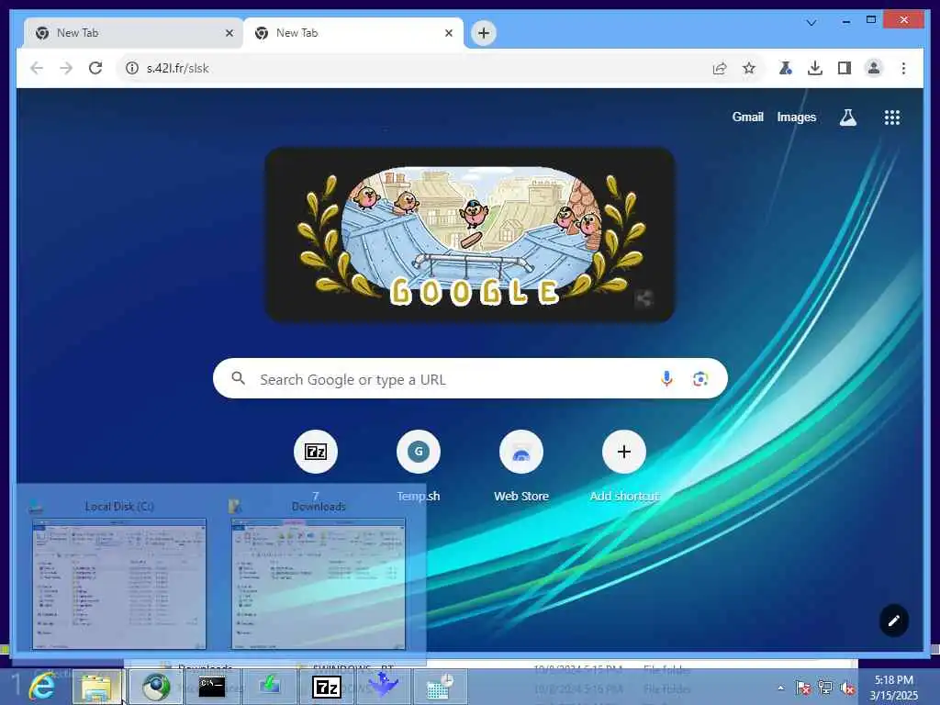940x705 pixels.
Task: Open Action Center flag tray icon
Action: [x=802, y=688]
